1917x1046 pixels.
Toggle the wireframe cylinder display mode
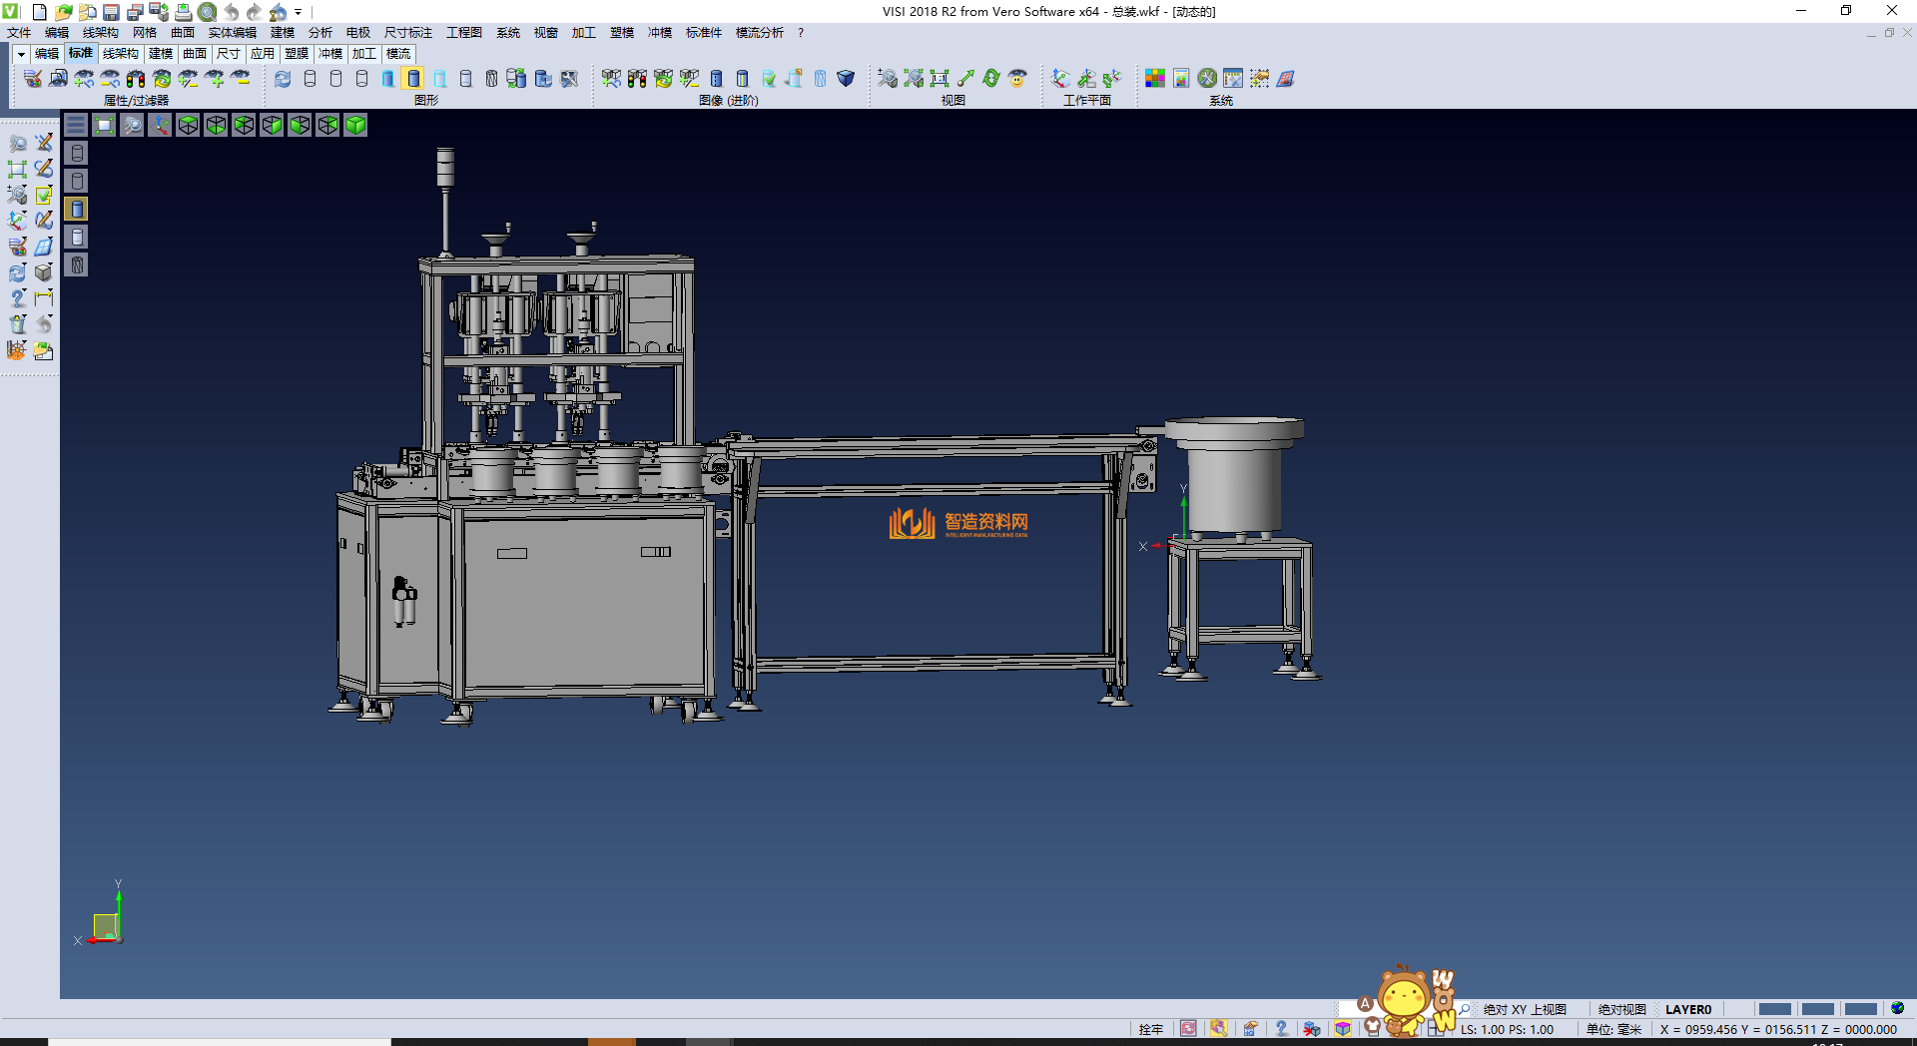click(x=310, y=78)
